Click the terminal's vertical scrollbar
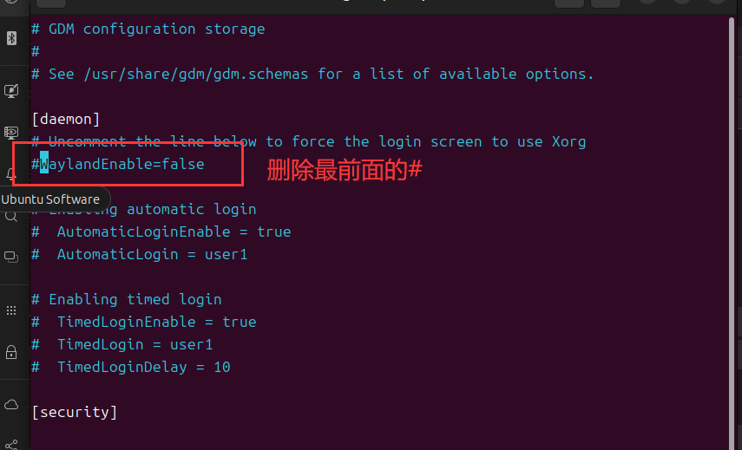The width and height of the screenshot is (742, 450). coord(732,232)
